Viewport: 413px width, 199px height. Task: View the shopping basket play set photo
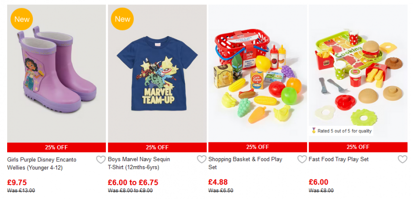(258, 73)
